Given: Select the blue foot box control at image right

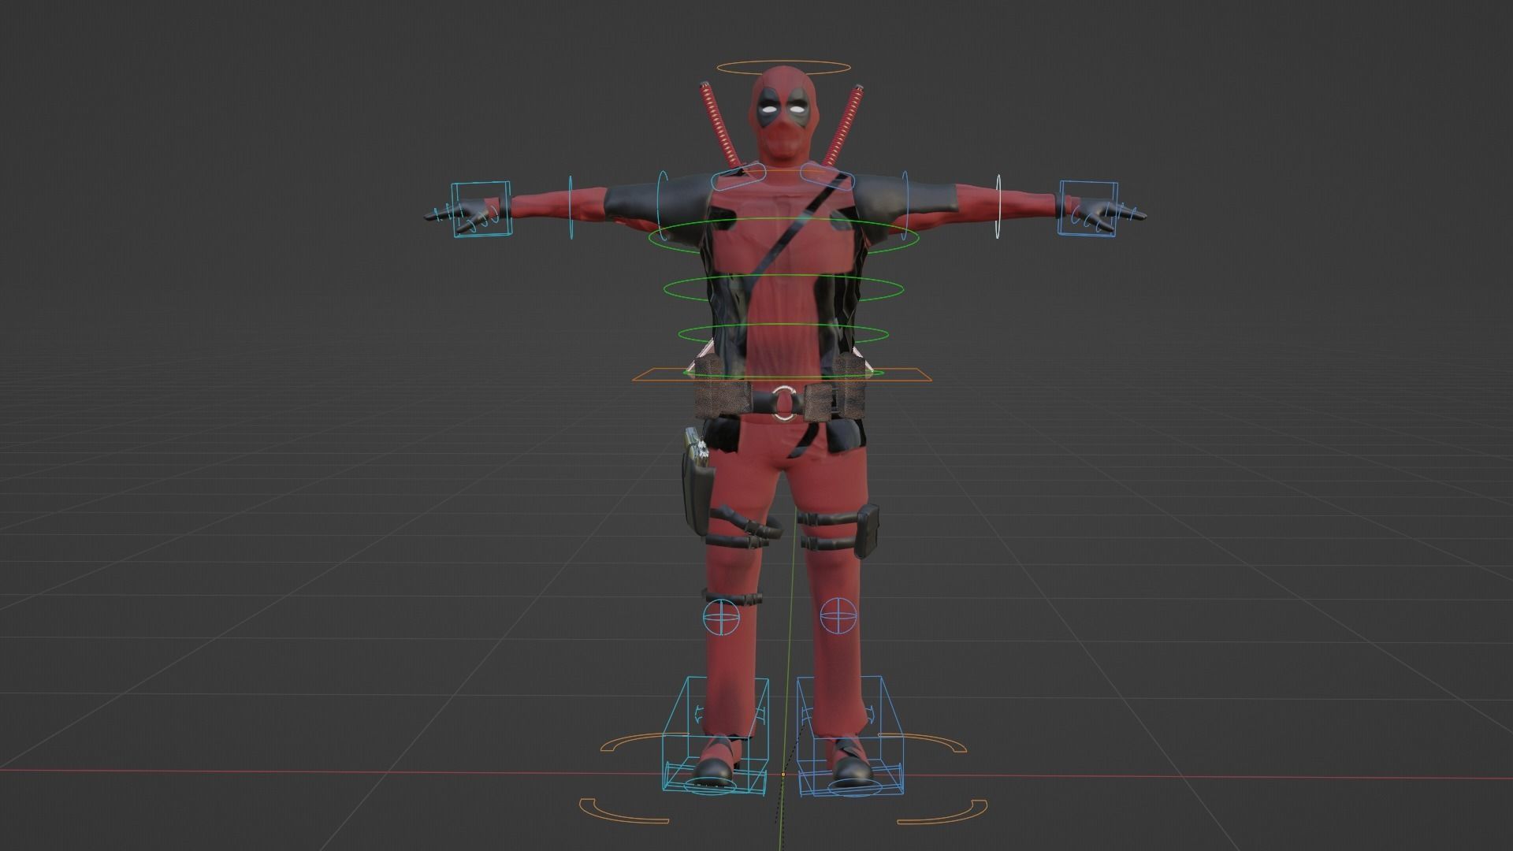Looking at the screenshot, I should coord(851,735).
